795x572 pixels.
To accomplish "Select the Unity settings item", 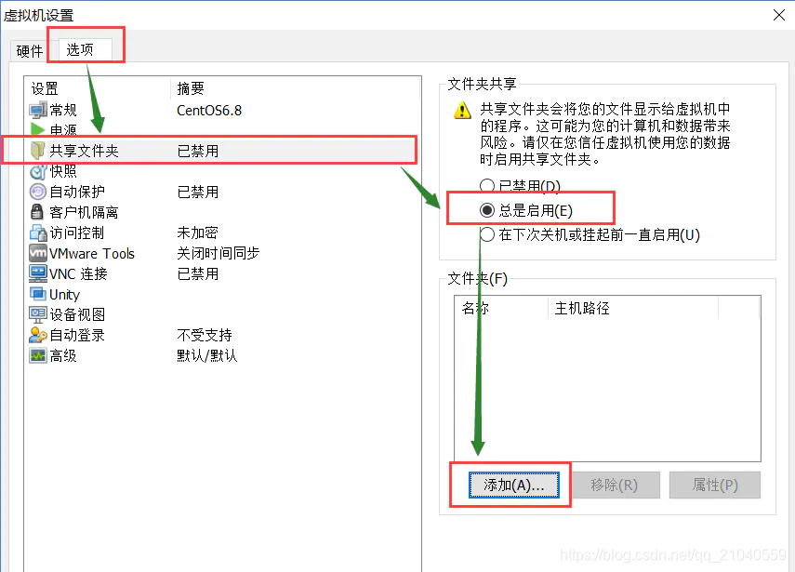I will click(x=60, y=294).
